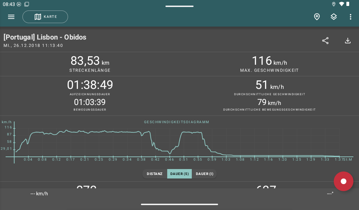Select the Dauer (S) chart mode
The height and width of the screenshot is (210, 359).
[x=179, y=174]
